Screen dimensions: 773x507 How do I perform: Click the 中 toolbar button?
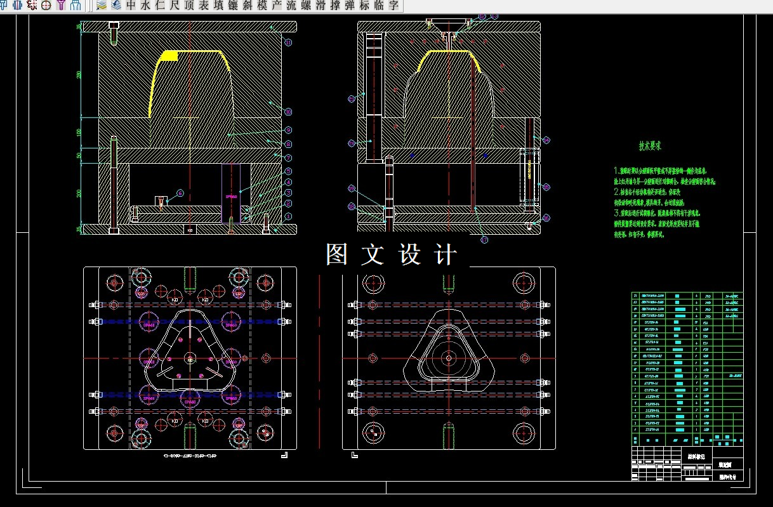(x=131, y=5)
